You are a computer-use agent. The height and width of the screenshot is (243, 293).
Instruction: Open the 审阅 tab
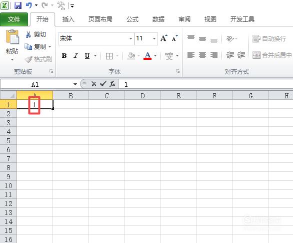pyautogui.click(x=184, y=19)
